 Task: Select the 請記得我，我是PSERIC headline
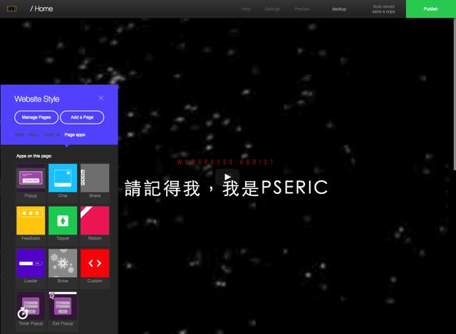(x=227, y=188)
